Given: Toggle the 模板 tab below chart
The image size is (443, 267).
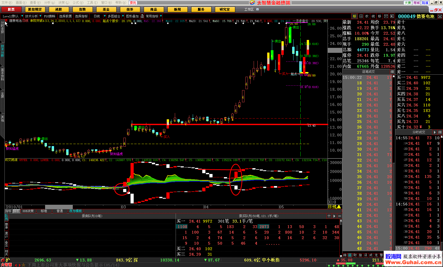Looking at the screenshot, I should click(16, 211).
